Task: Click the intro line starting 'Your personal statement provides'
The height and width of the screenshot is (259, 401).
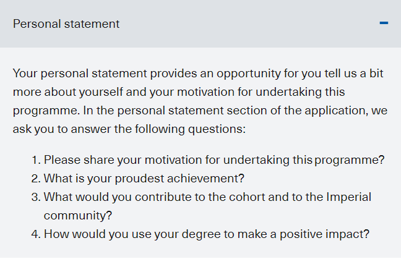Action: [x=198, y=74]
